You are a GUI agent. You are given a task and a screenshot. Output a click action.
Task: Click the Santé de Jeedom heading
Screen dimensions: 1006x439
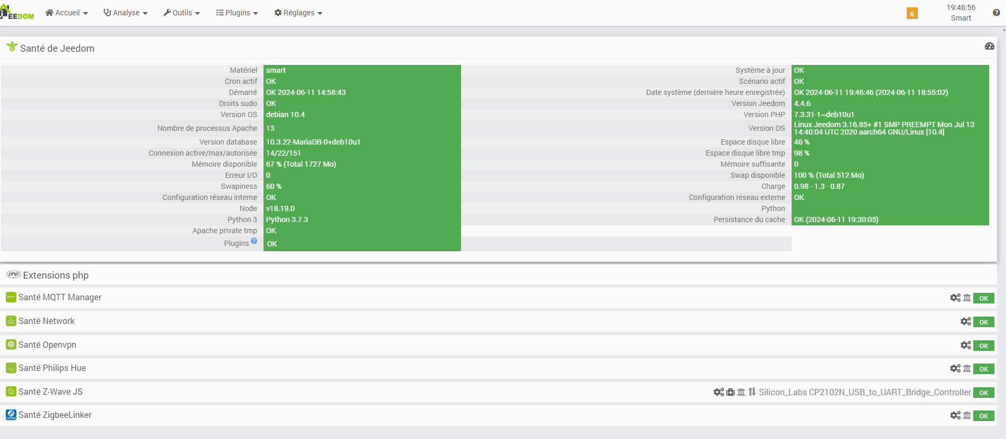point(57,48)
